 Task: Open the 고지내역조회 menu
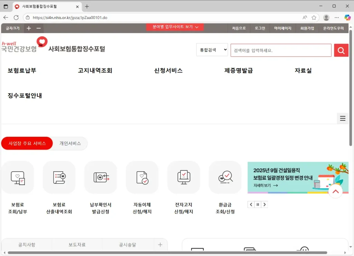tap(95, 70)
